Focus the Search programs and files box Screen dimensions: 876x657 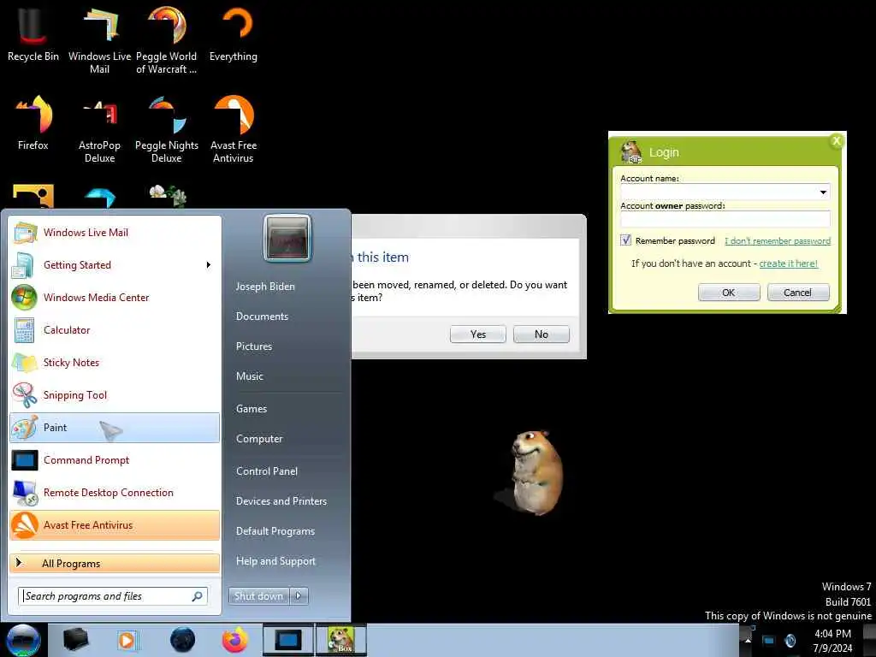click(112, 596)
